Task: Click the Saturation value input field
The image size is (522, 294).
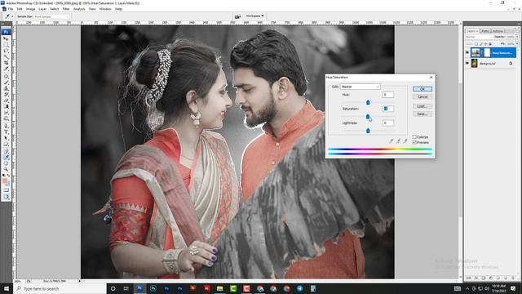Action: coord(388,109)
